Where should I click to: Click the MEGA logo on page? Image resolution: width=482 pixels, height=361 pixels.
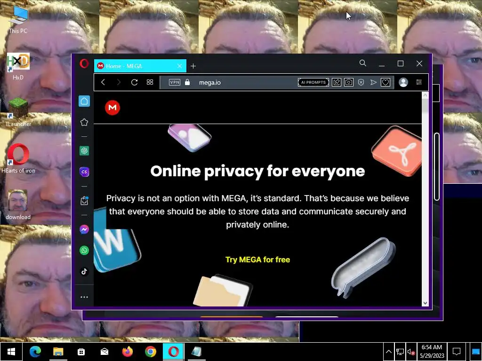click(112, 108)
